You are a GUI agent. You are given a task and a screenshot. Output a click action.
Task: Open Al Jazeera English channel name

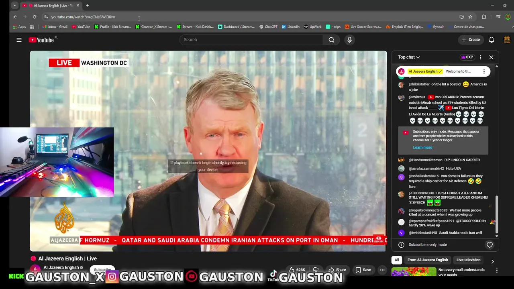(61, 267)
